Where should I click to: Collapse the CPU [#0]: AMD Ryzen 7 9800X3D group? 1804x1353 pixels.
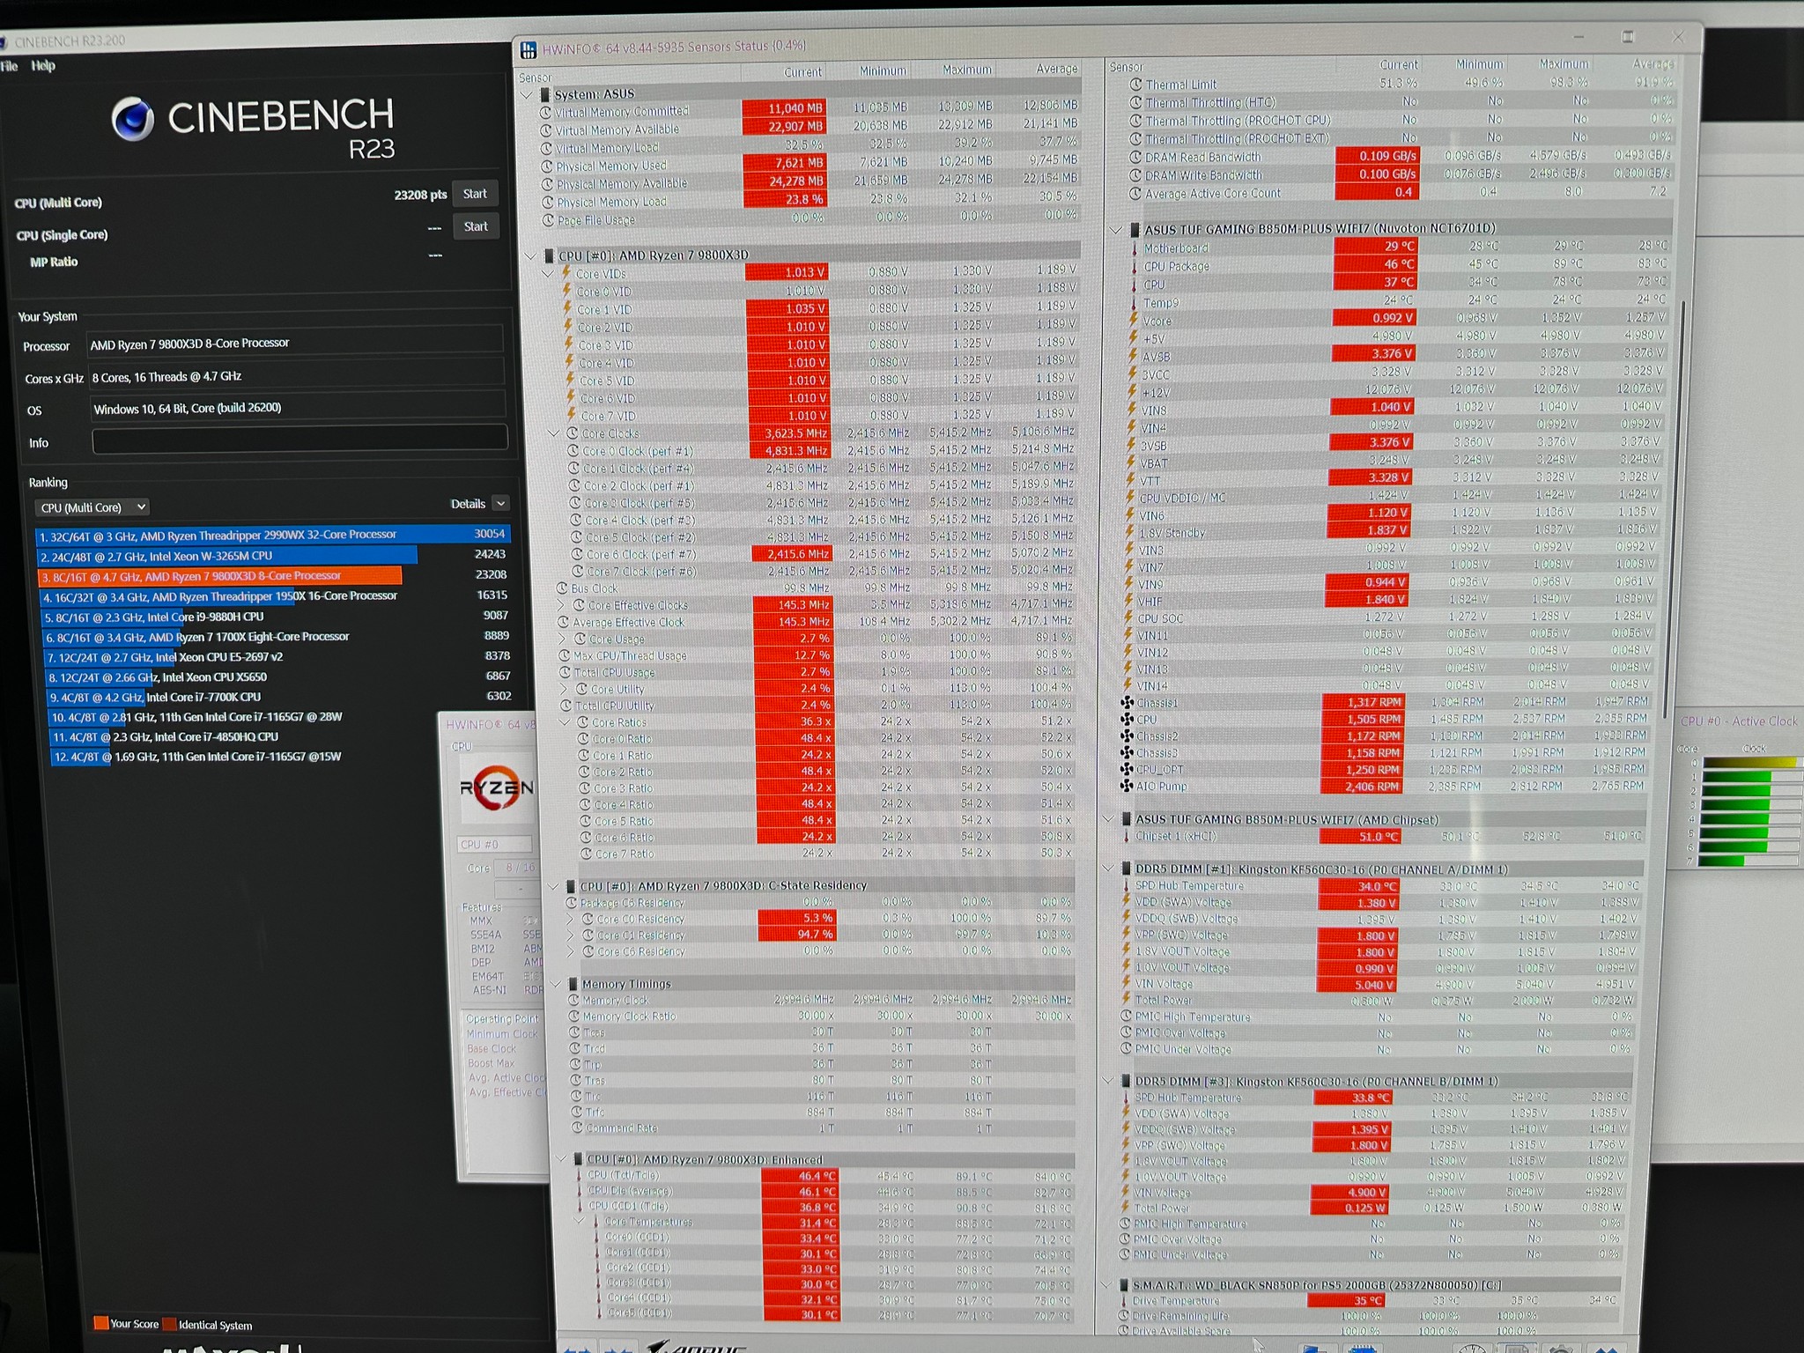pos(530,256)
